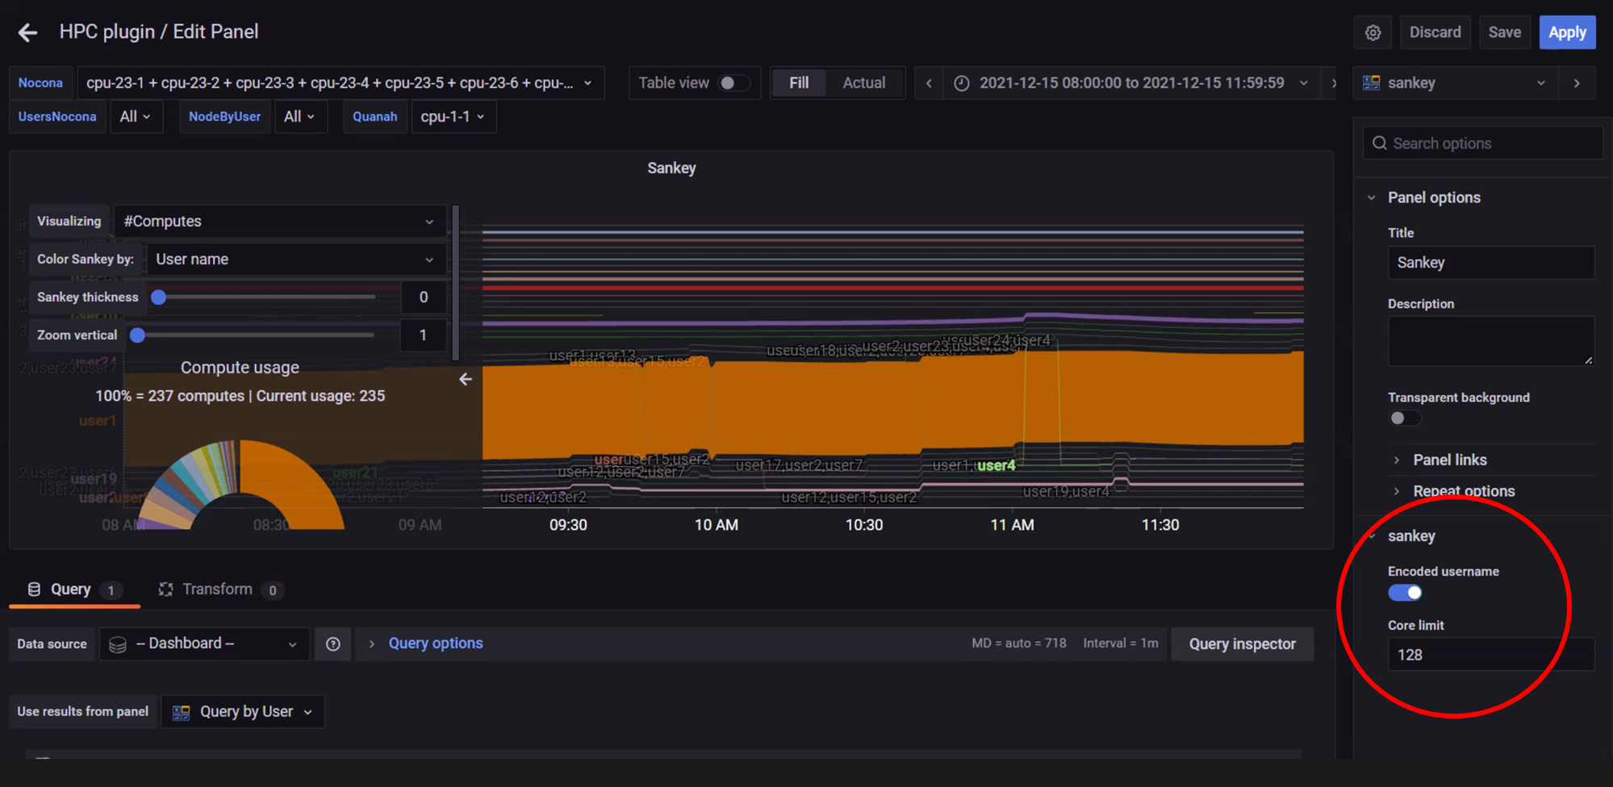Turn off the Encoded username switch
The image size is (1613, 787).
click(1405, 593)
